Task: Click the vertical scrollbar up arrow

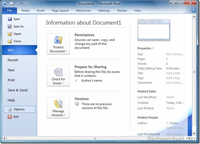Action: [194, 17]
